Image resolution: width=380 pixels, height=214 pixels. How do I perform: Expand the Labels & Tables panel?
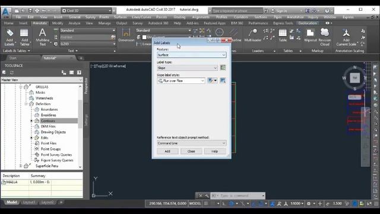[x=16, y=51]
